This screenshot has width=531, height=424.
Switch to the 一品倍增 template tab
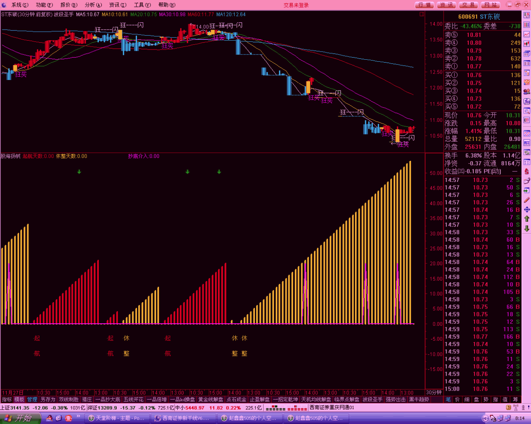[157, 400]
